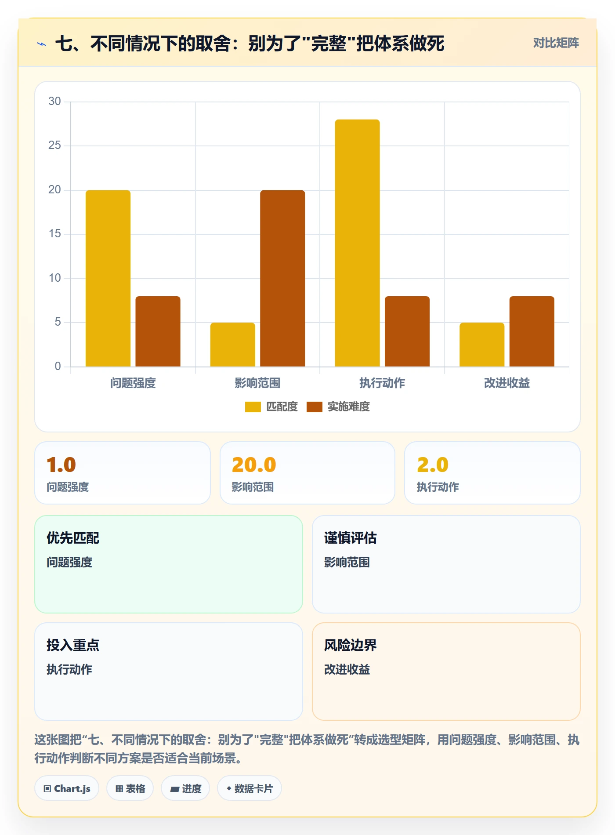615x835 pixels.
Task: Toggle the 匹配度 legend yellow swatch
Action: (x=253, y=407)
